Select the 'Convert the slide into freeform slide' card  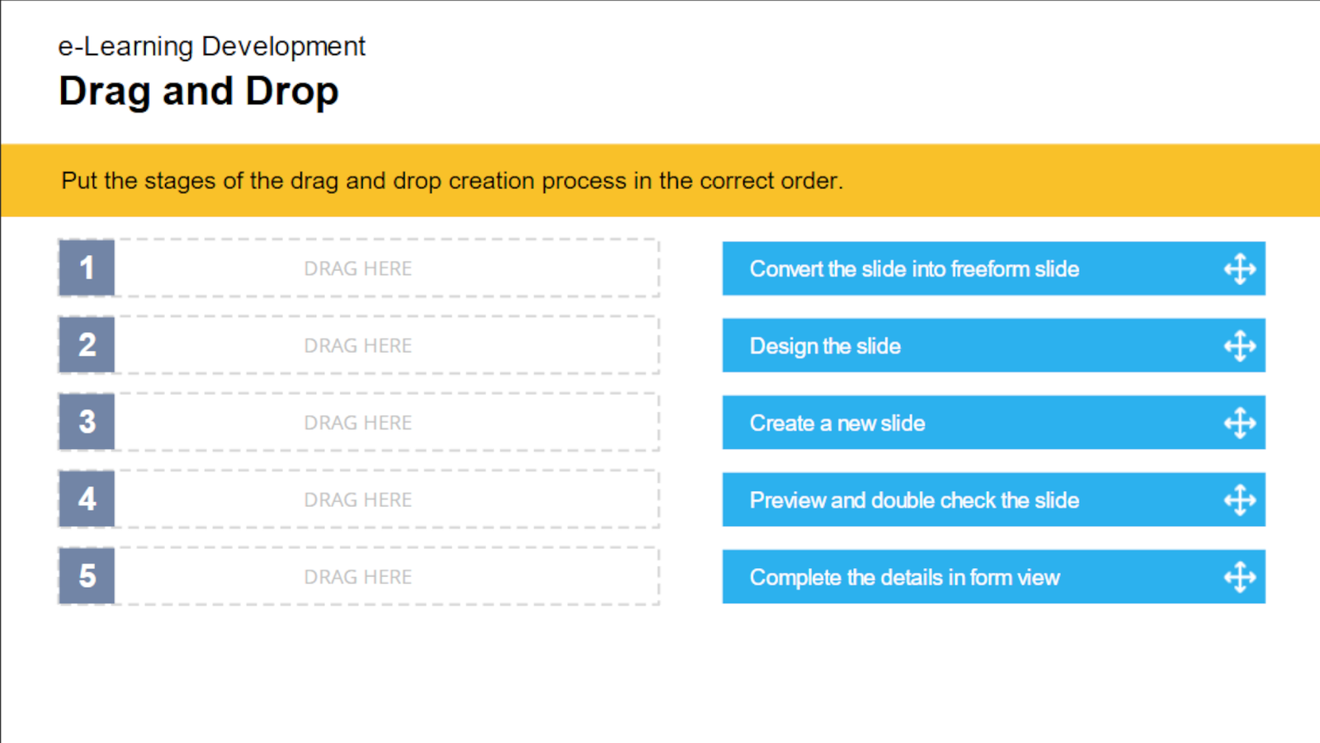coord(993,268)
